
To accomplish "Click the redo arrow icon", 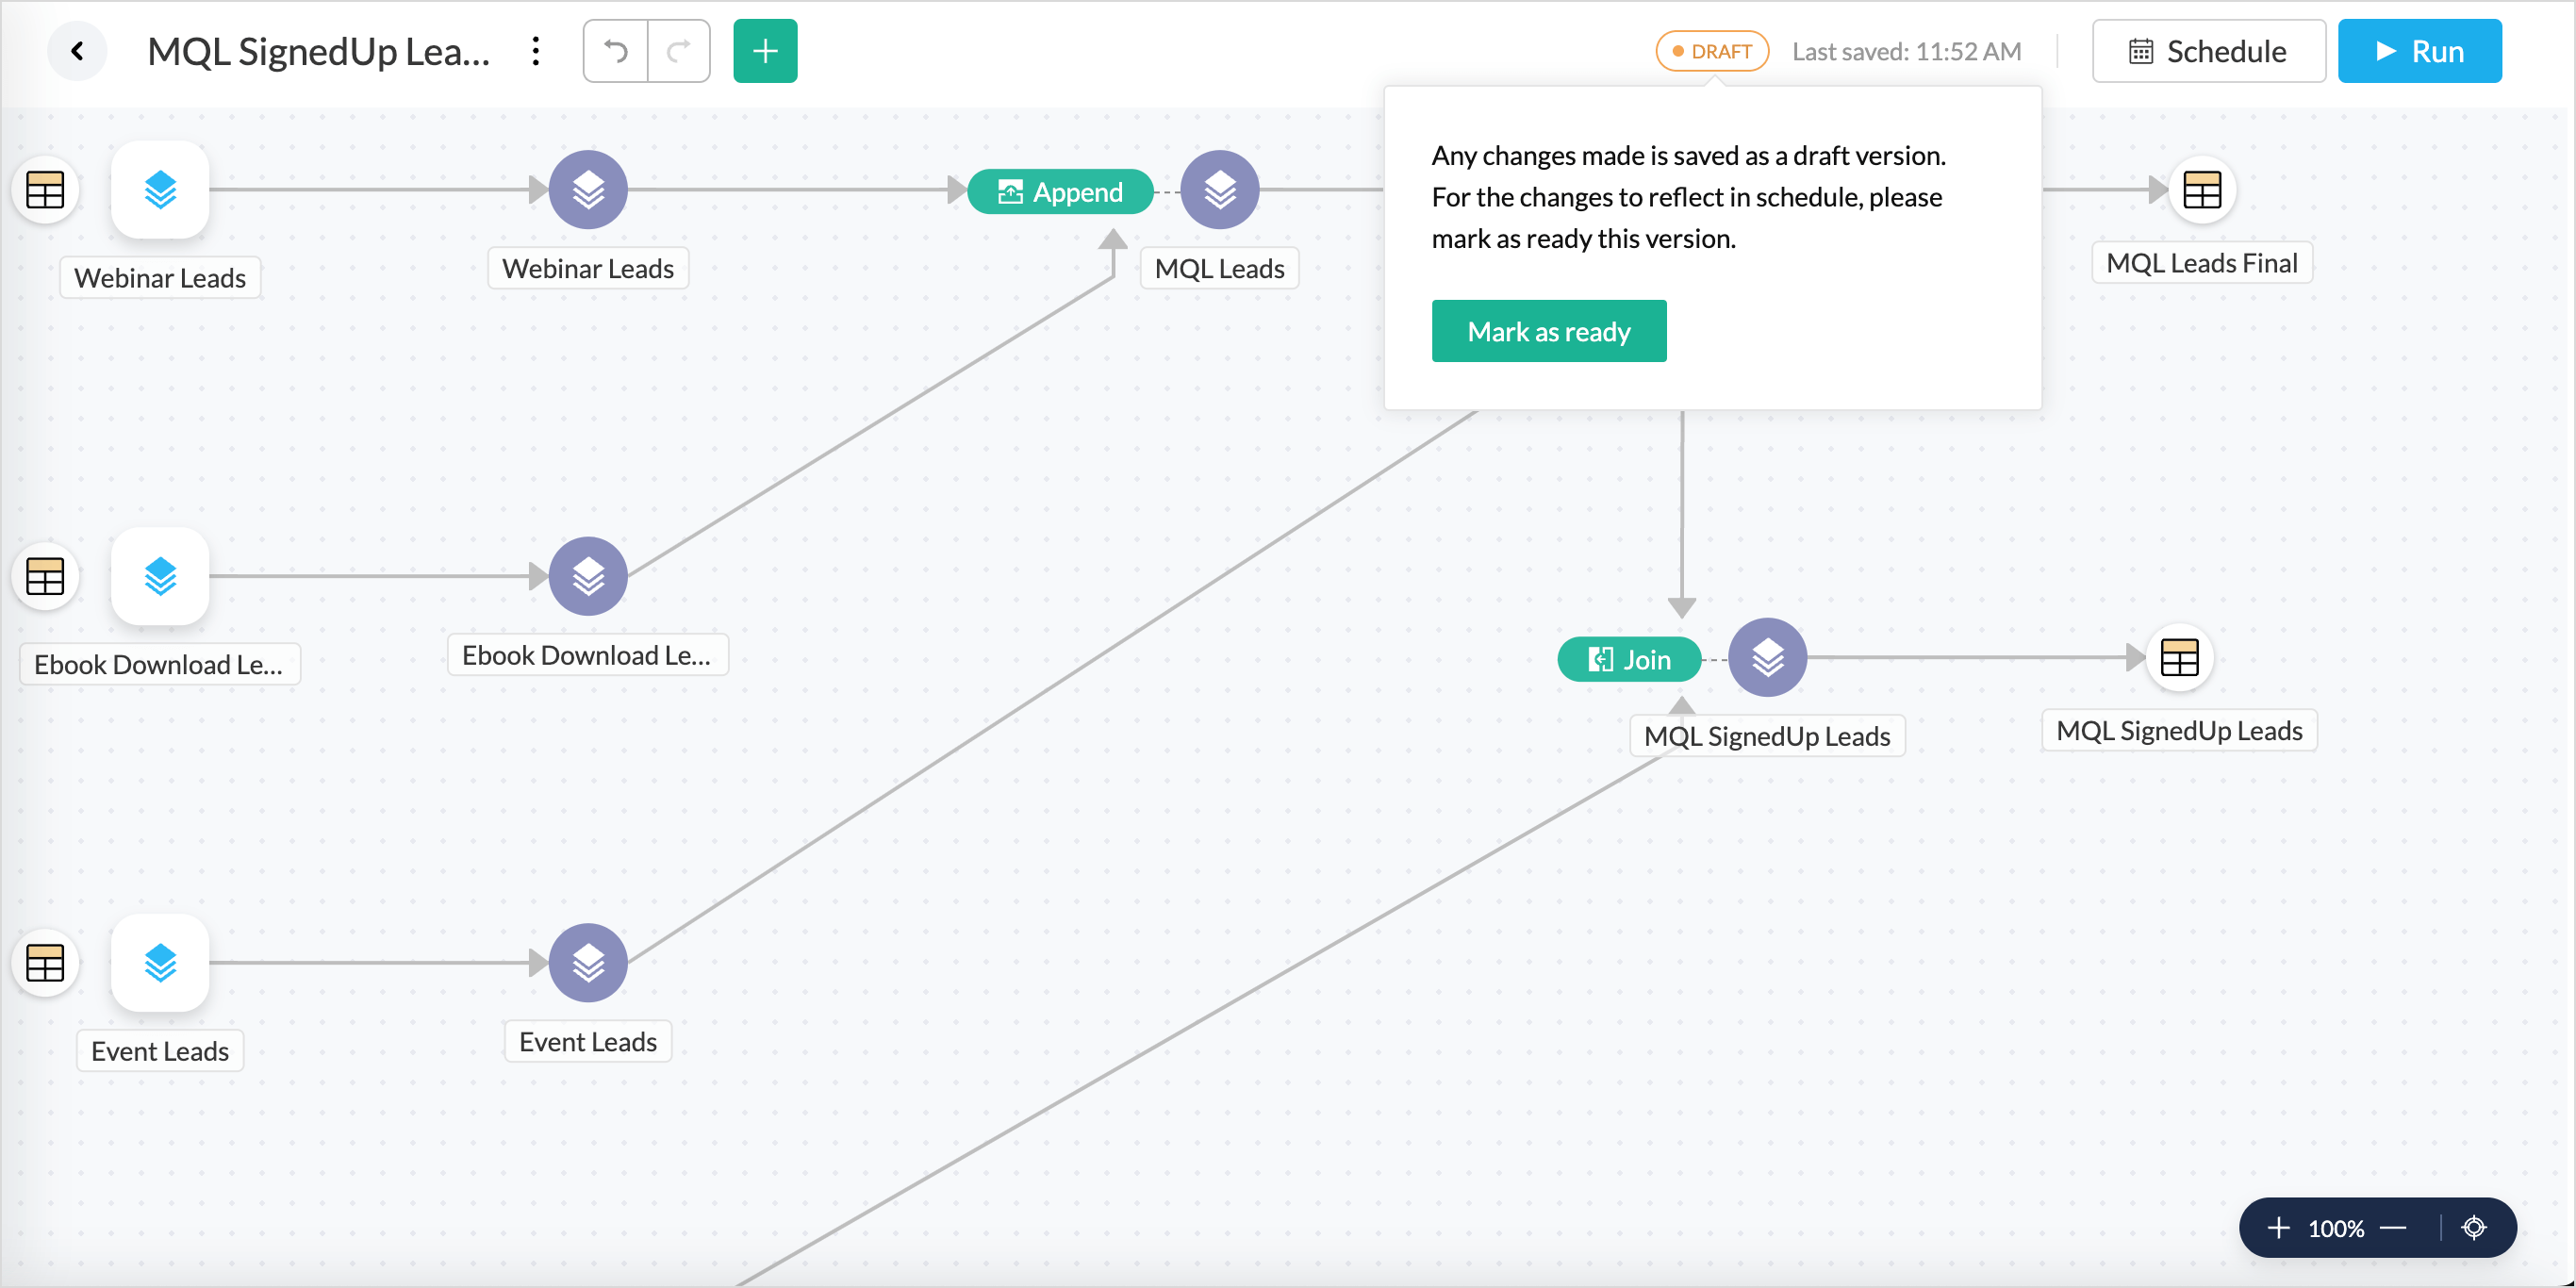I will coord(679,51).
